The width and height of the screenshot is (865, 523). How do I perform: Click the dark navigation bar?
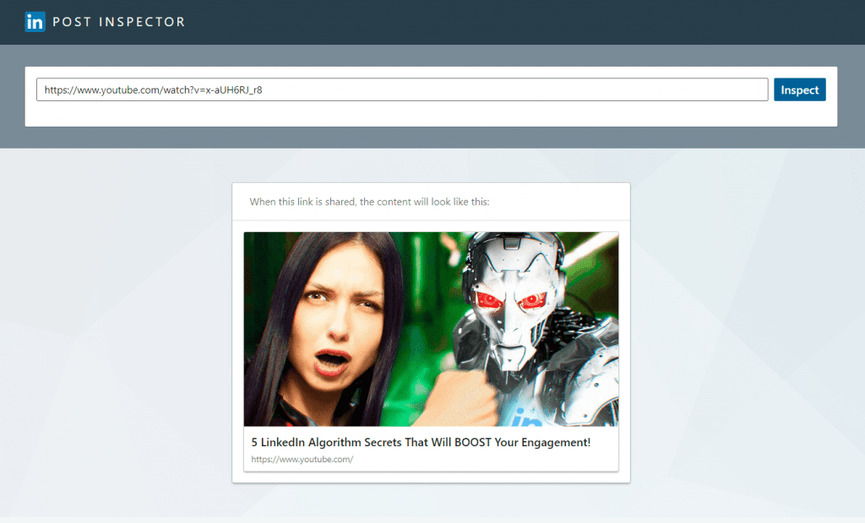(507, 22)
